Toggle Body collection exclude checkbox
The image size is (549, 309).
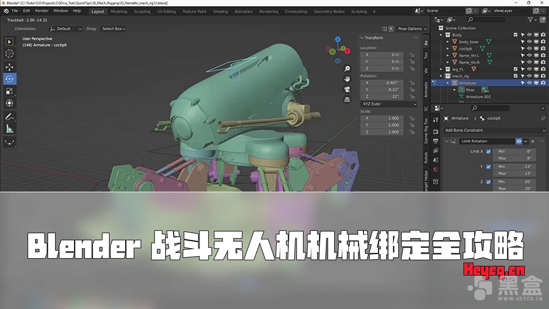pos(516,35)
